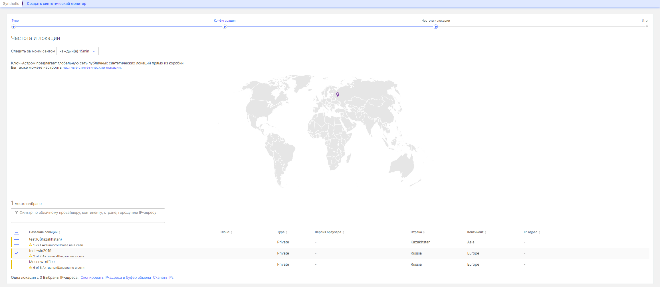Toggle the select-all locations header checkbox
The image size is (660, 287).
[x=17, y=232]
